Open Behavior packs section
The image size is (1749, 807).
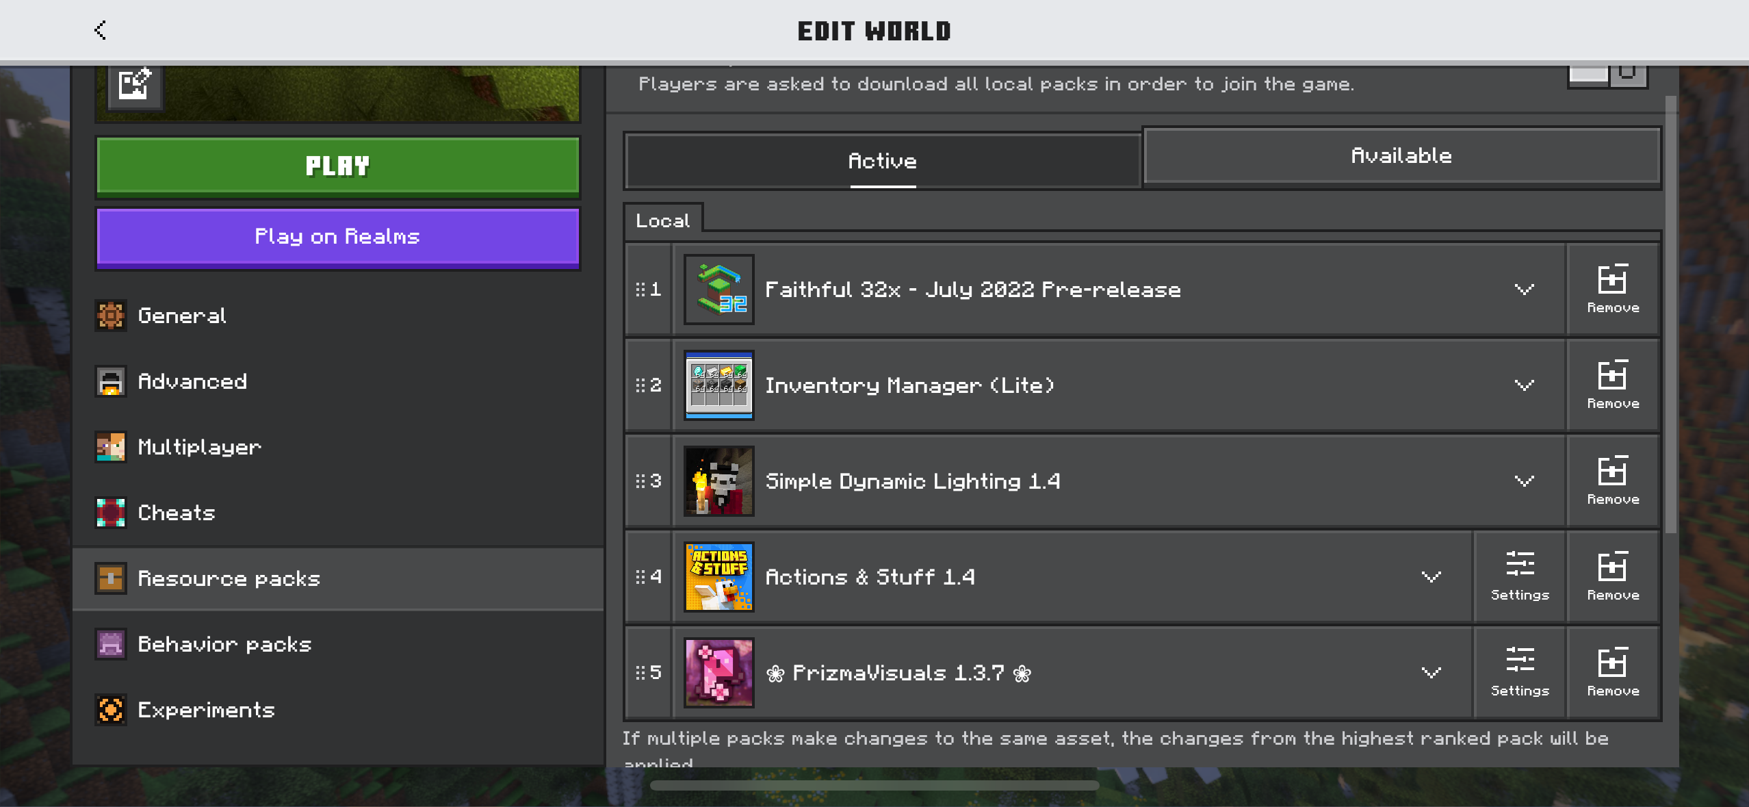coord(224,644)
